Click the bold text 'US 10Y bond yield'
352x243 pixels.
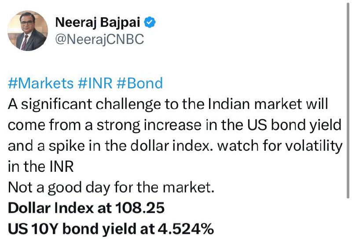72,229
